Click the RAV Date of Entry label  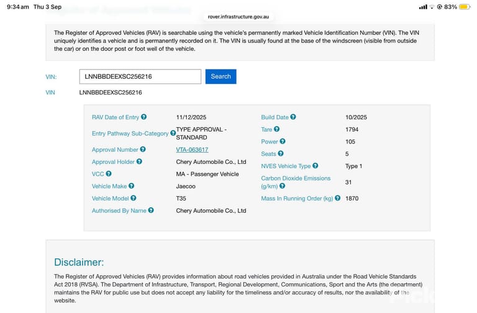click(116, 117)
